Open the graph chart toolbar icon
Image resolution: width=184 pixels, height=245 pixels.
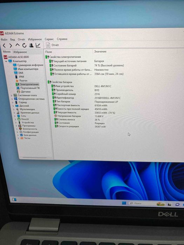point(38,45)
